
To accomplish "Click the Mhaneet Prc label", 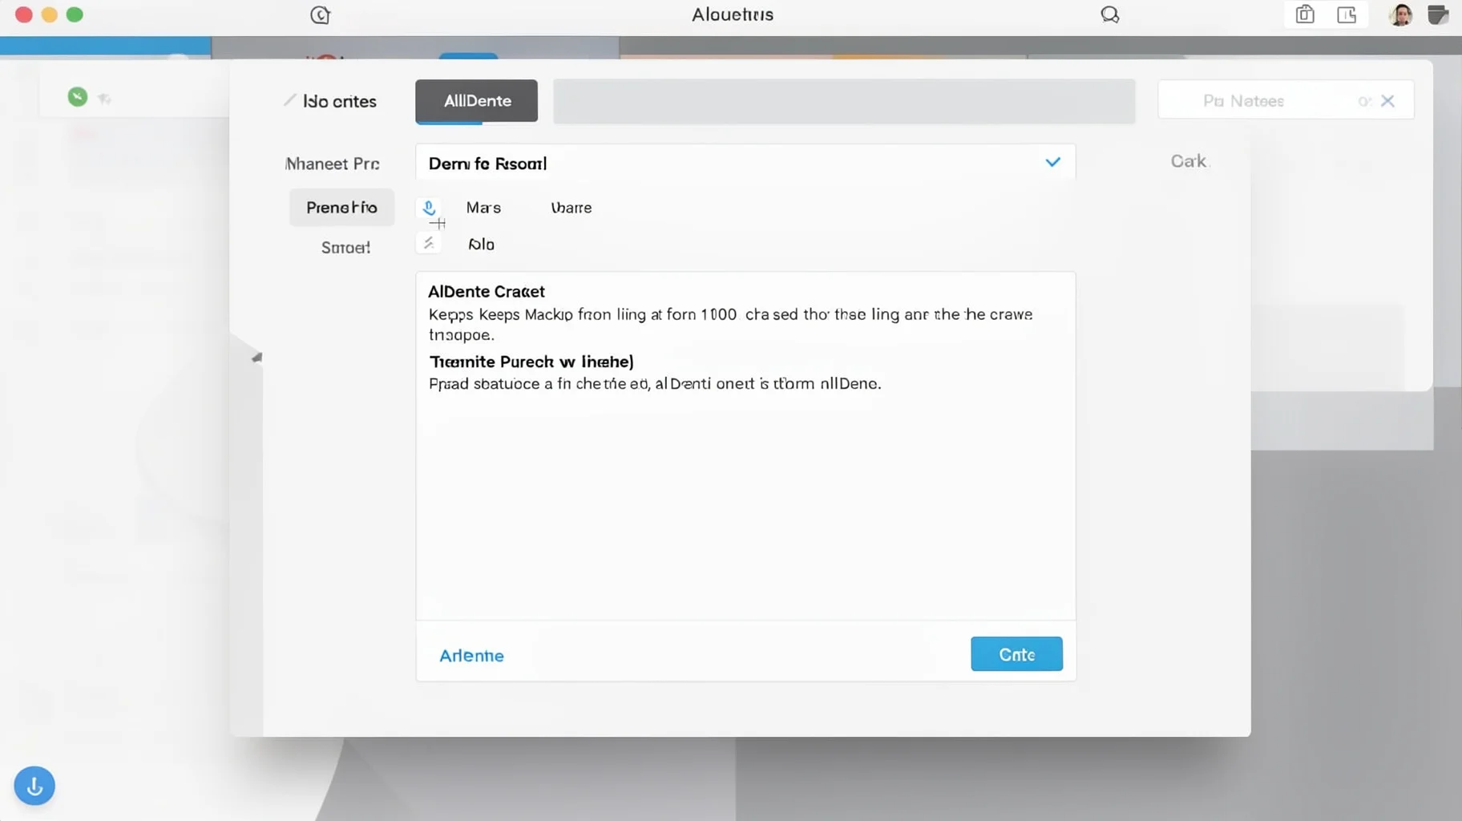I will tap(332, 164).
